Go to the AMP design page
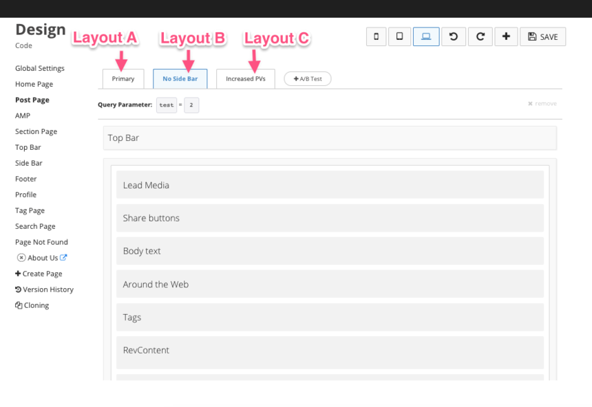 click(23, 115)
